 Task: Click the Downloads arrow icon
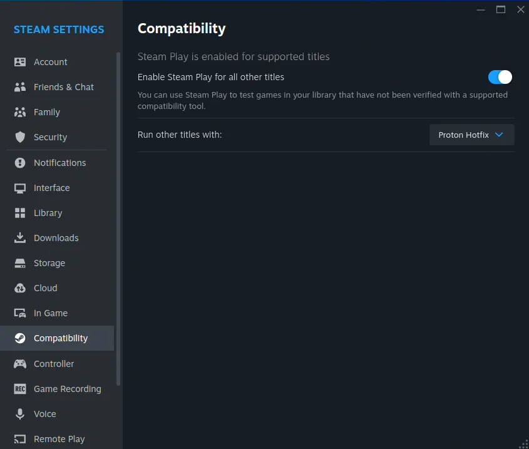pos(20,238)
